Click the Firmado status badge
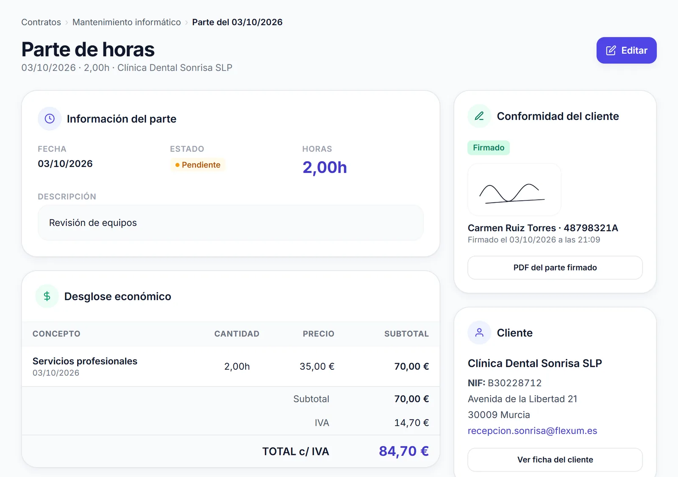 coord(489,148)
